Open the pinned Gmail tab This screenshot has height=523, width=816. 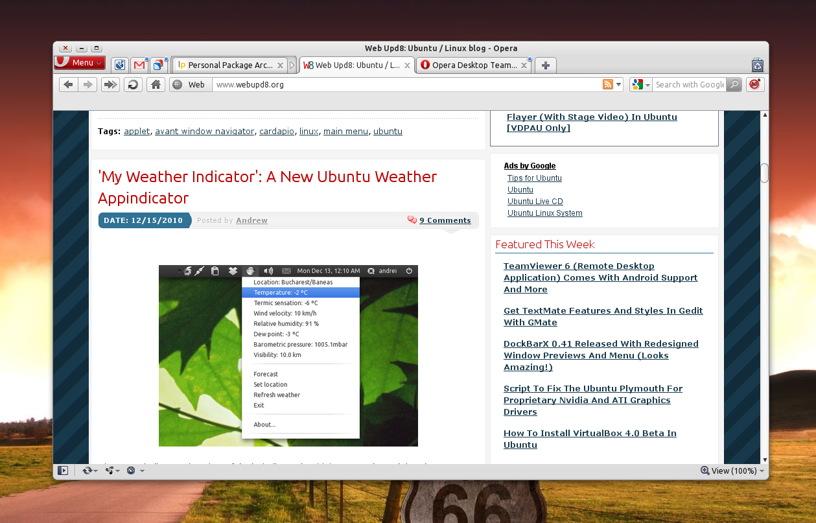[x=139, y=65]
